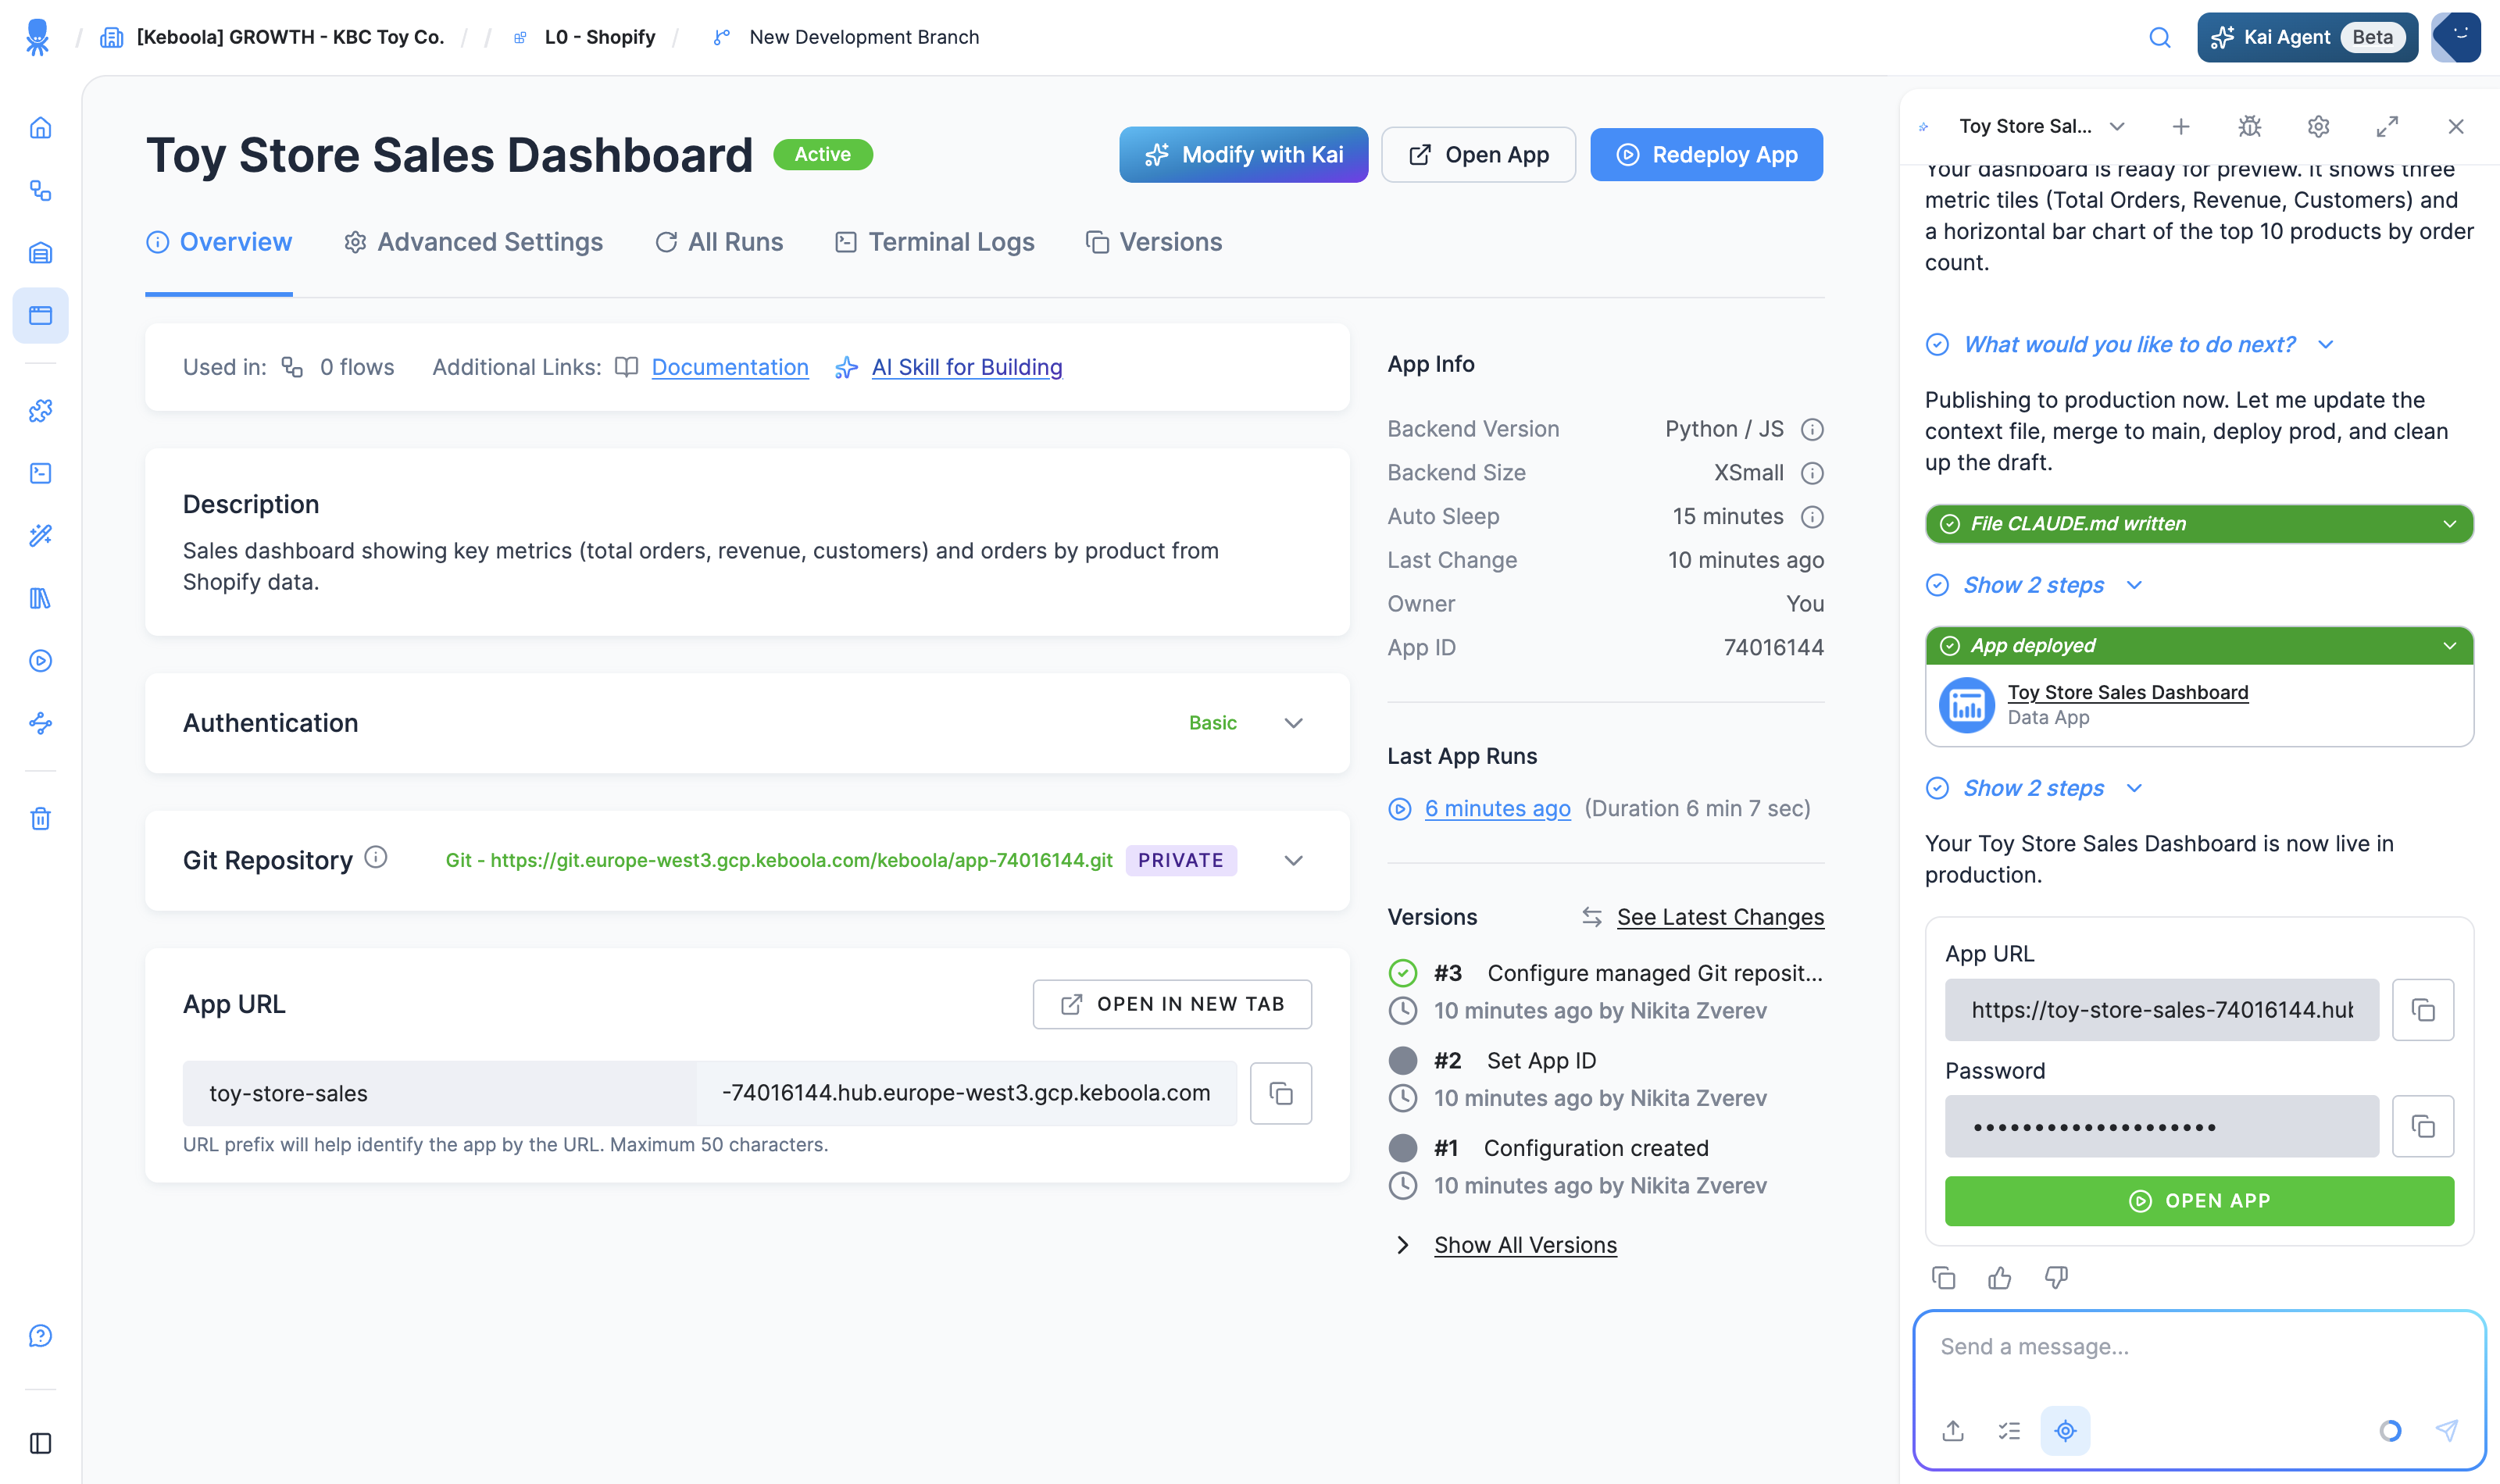Collapse the sidebar using the panel icon
The height and width of the screenshot is (1484, 2500).
point(40,1443)
